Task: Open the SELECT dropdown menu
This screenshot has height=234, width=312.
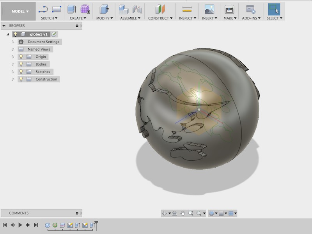Action: [x=275, y=18]
